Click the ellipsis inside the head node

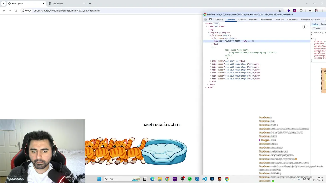[216, 26]
